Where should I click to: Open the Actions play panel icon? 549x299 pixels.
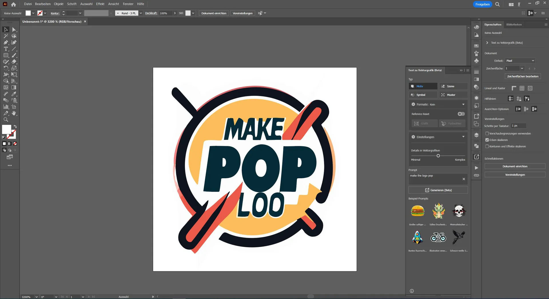(x=476, y=168)
